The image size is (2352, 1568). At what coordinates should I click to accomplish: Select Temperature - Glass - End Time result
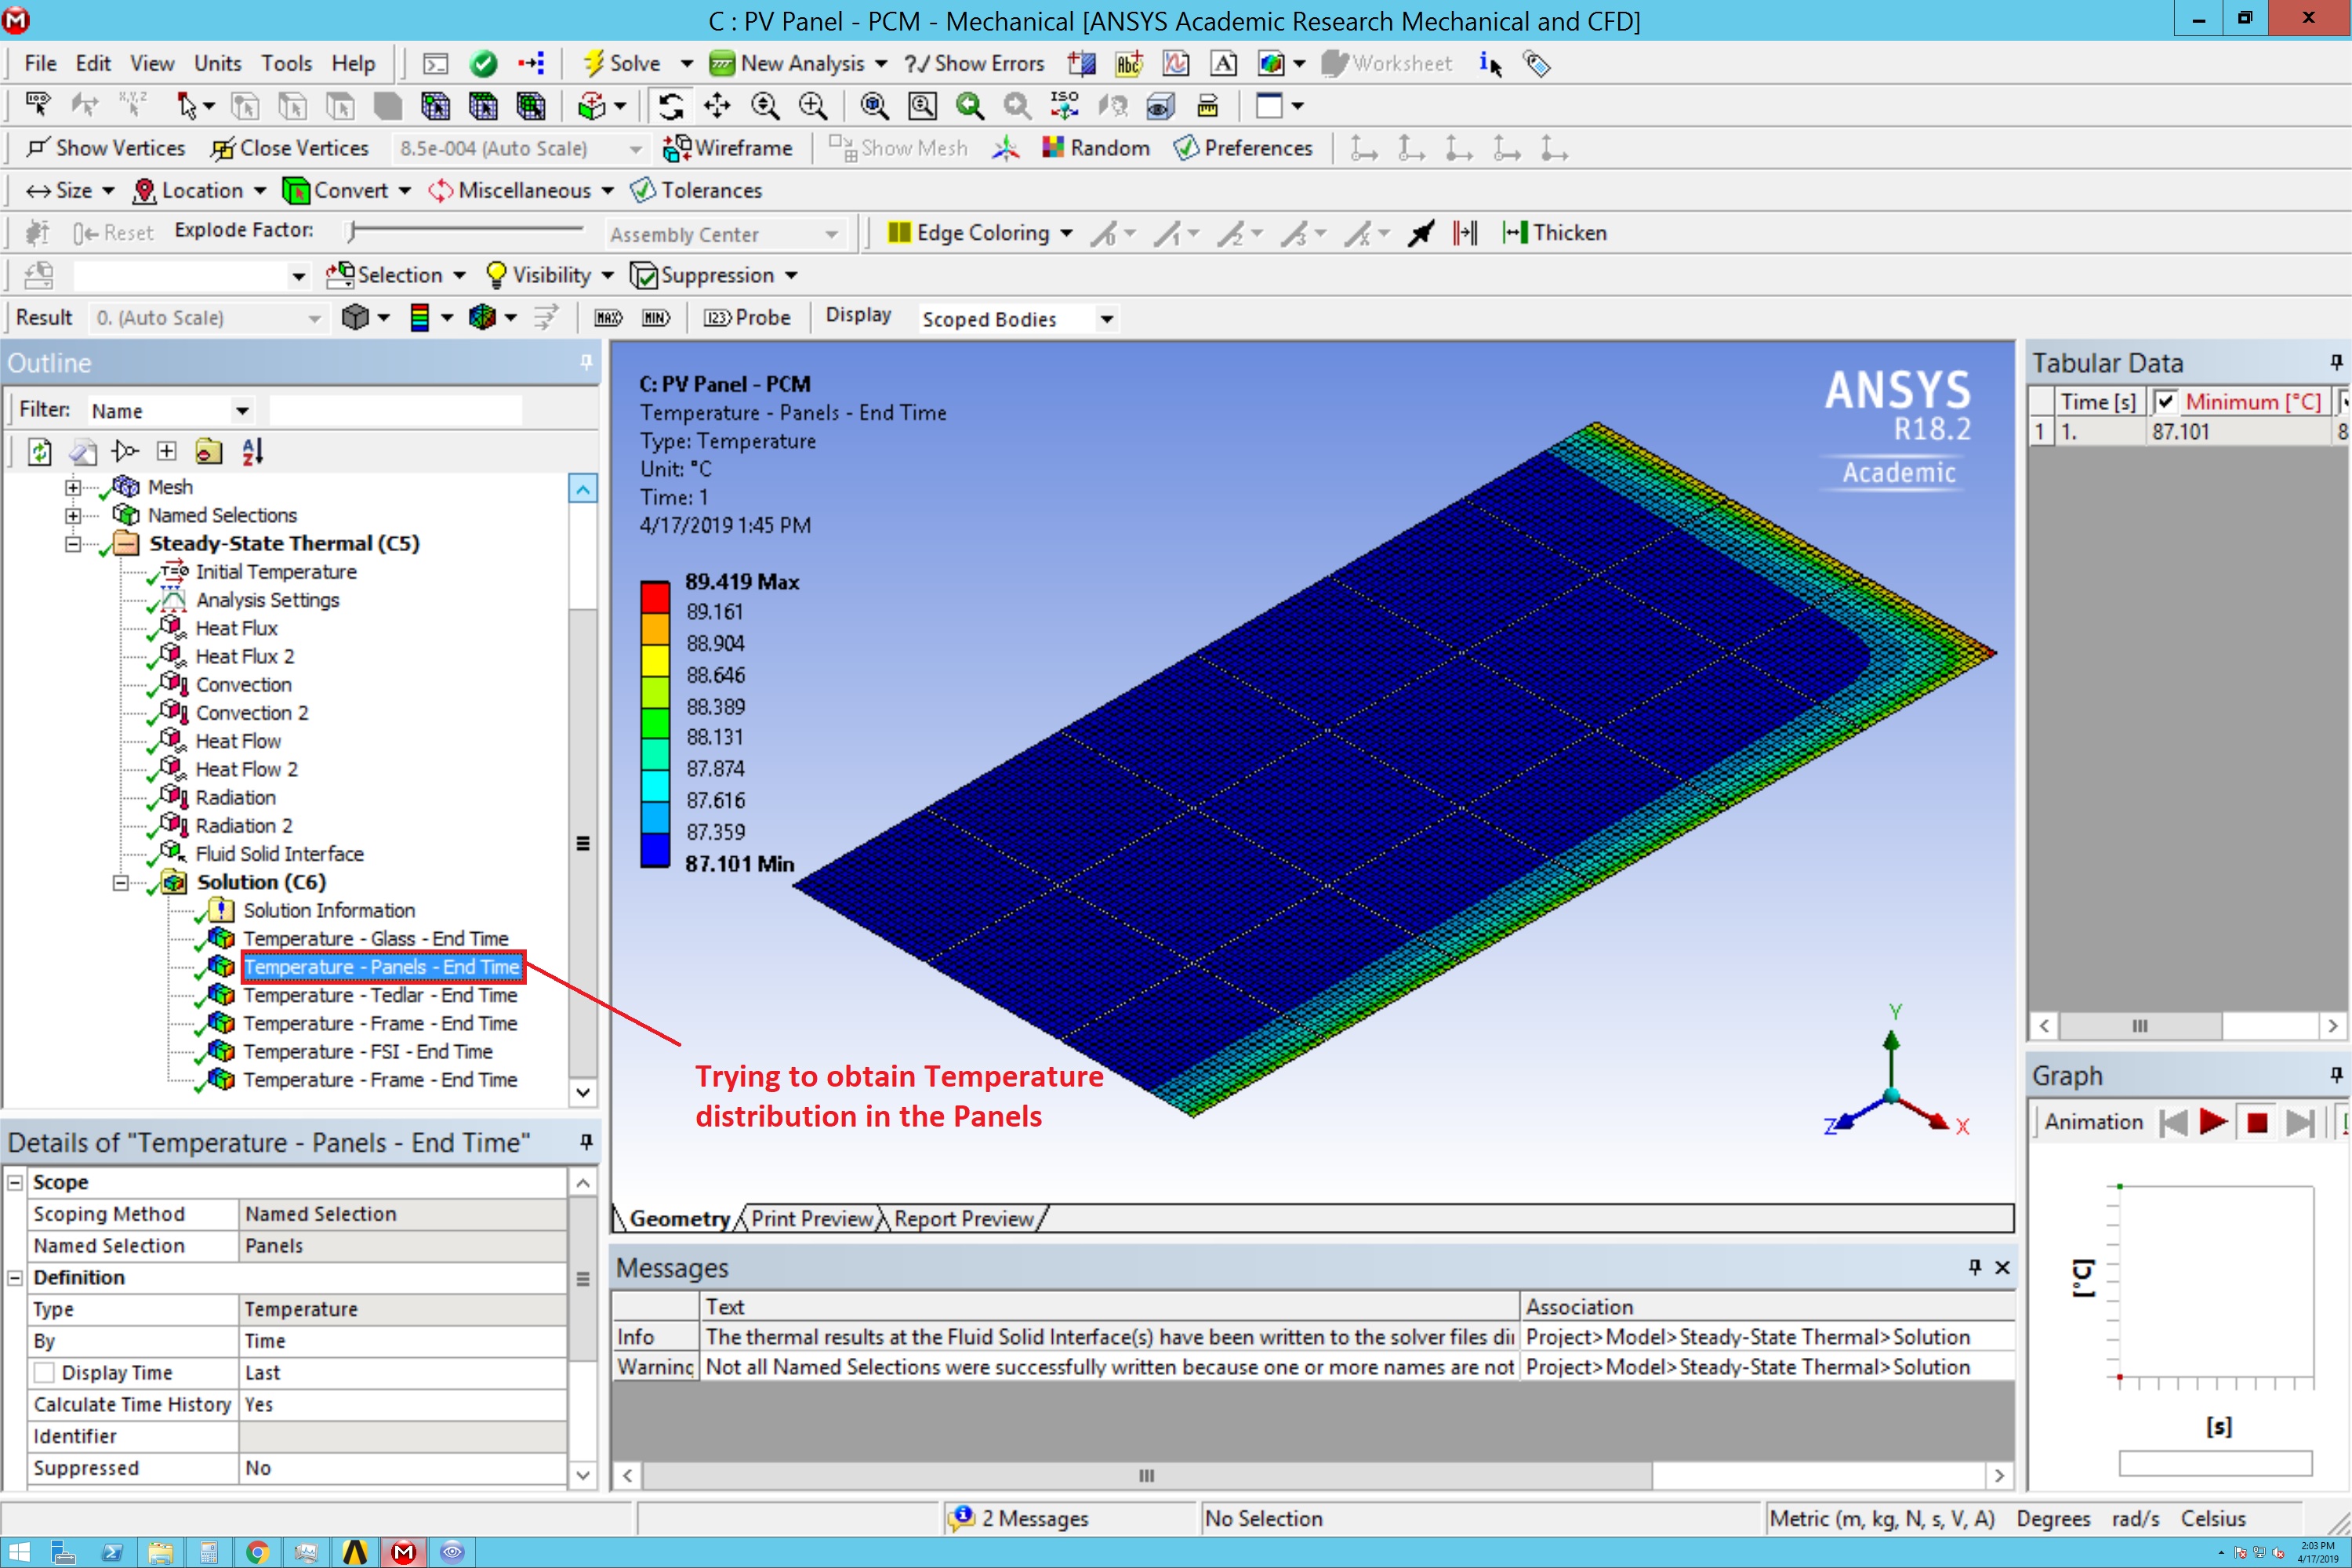pyautogui.click(x=376, y=939)
